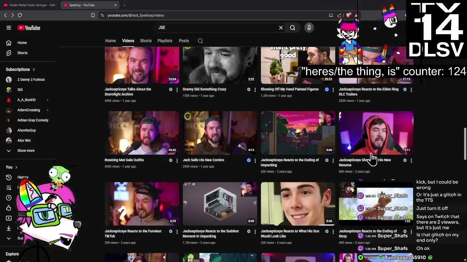The height and width of the screenshot is (262, 467).
Task: Switch to the Harder Better Faster Stronger browser tab
Action: (x=30, y=5)
